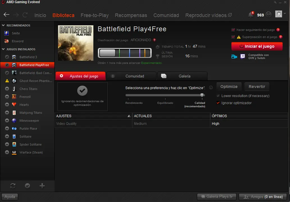Click the Optimize button
Screen dimensions: 290x202
[x=229, y=86]
